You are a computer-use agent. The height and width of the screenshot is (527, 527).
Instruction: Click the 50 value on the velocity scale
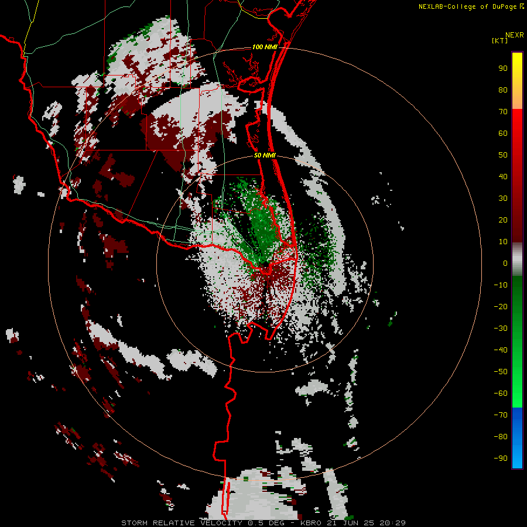[503, 155]
